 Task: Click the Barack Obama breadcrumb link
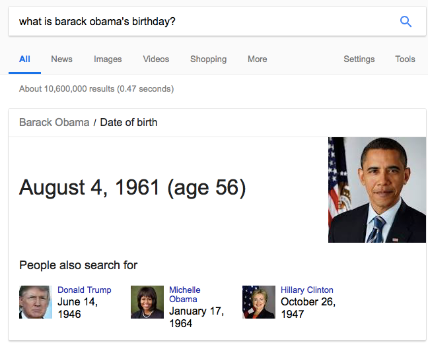(x=54, y=123)
